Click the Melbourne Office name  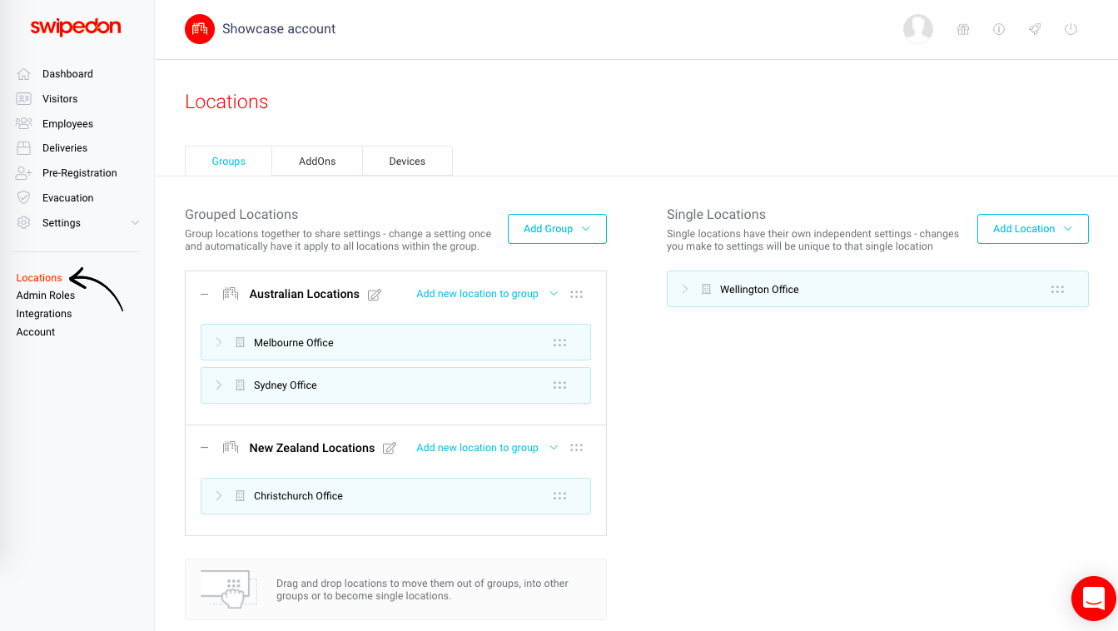pos(294,342)
